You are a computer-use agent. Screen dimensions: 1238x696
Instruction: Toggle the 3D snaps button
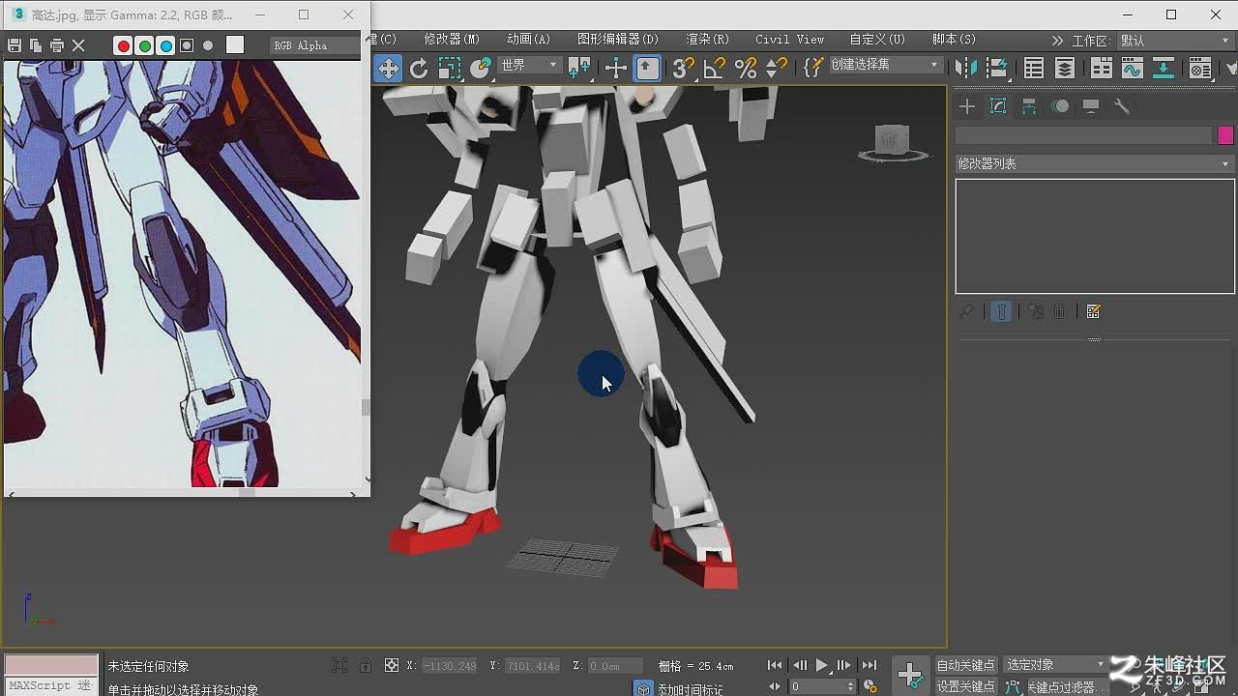click(683, 68)
